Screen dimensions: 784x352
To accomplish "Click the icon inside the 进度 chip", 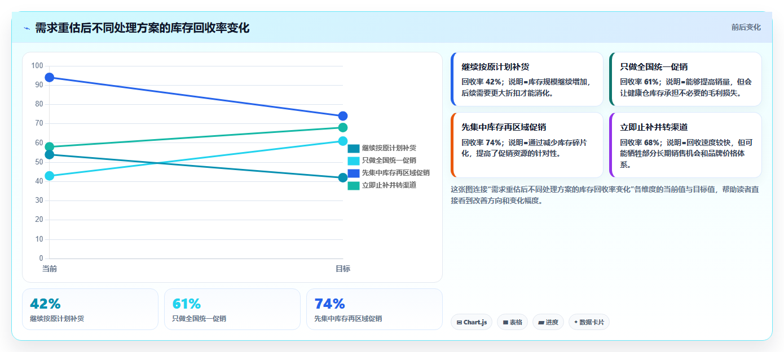I will [541, 323].
